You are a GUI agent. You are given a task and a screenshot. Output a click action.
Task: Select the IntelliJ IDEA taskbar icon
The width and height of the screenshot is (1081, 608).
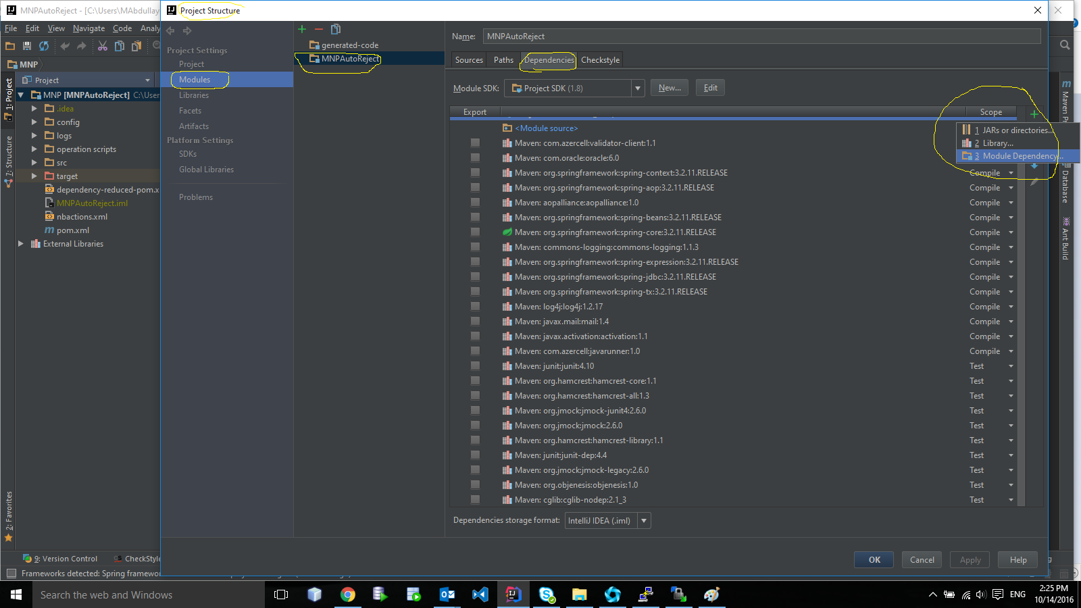tap(513, 594)
